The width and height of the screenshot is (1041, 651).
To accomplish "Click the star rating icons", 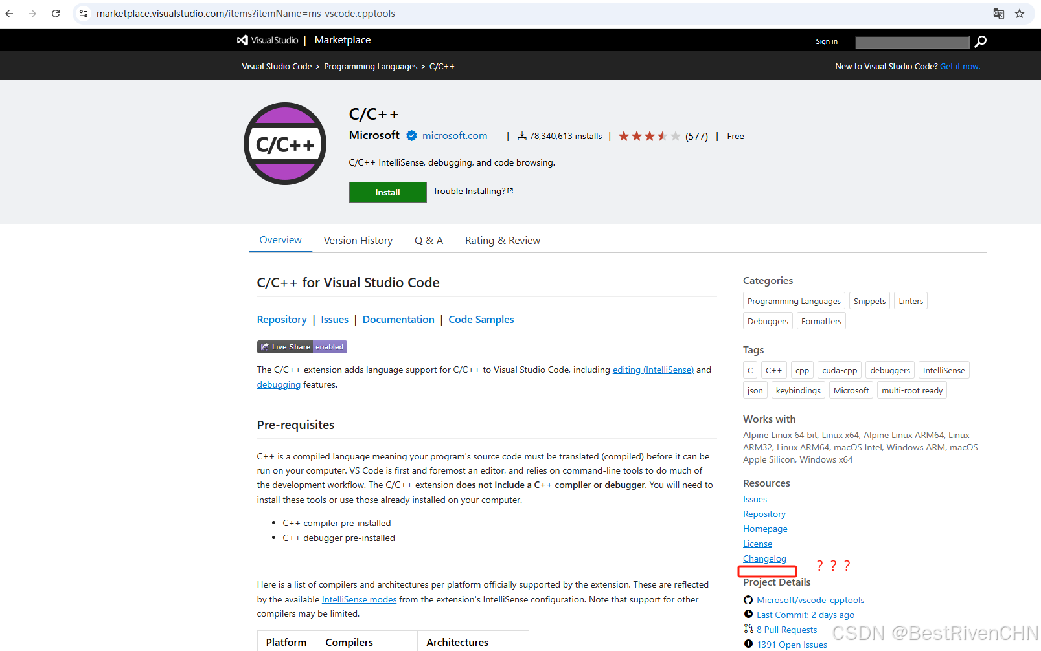I will click(x=649, y=136).
